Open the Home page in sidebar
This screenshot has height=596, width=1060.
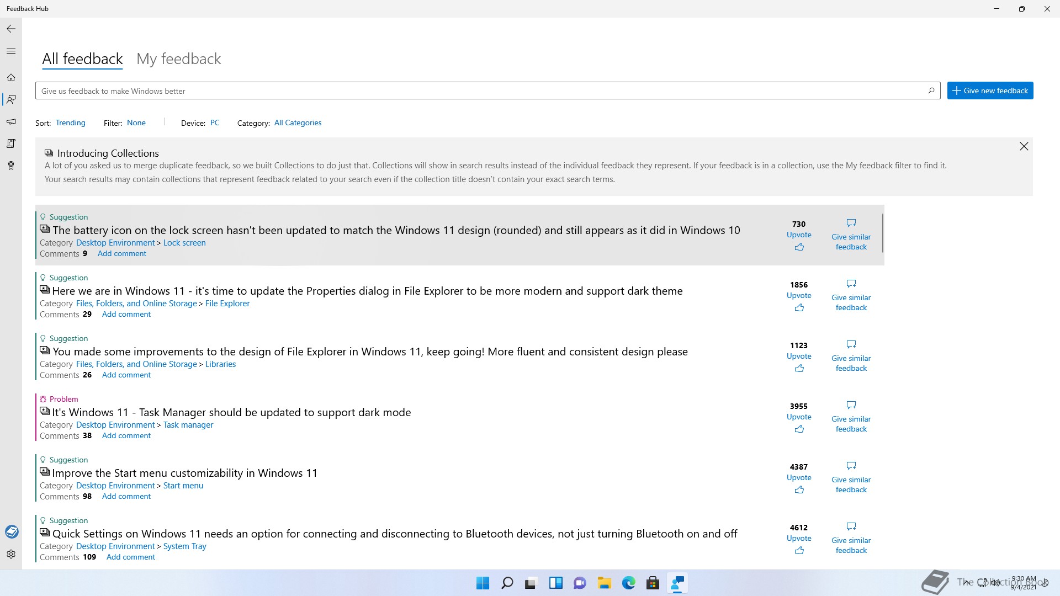coord(11,78)
